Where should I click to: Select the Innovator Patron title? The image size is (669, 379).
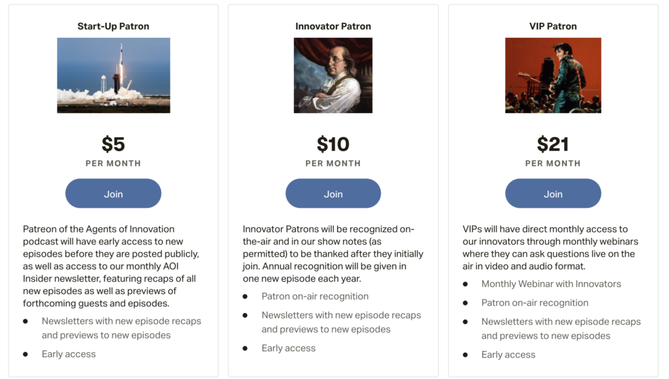pyautogui.click(x=333, y=26)
